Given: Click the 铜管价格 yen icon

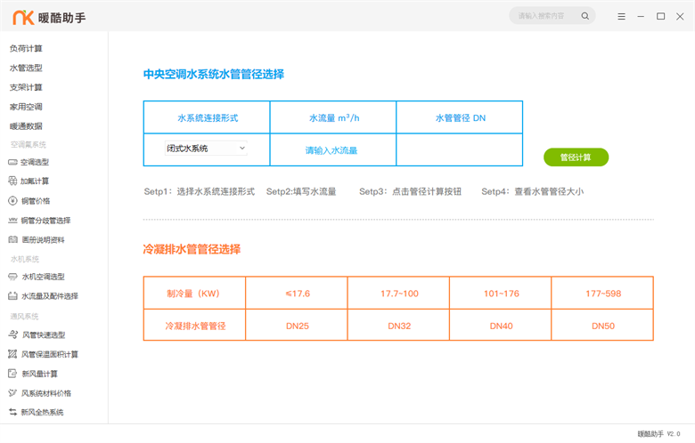Looking at the screenshot, I should tap(12, 201).
